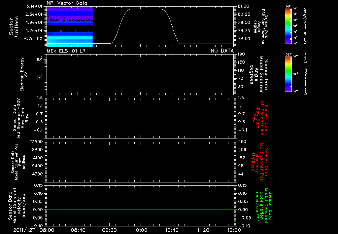The width and height of the screenshot is (338, 234).
Task: Click the 'MU Scanner +30V Raw Data' label
Action: click(21, 118)
